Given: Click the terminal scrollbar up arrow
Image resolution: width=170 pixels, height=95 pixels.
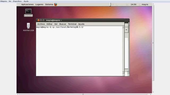Looking at the screenshot, I should [x=123, y=27].
